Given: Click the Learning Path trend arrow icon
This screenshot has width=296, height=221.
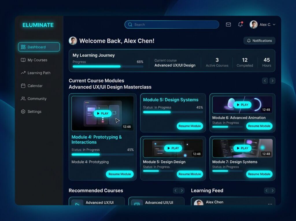Looking at the screenshot, I should click(x=23, y=73).
